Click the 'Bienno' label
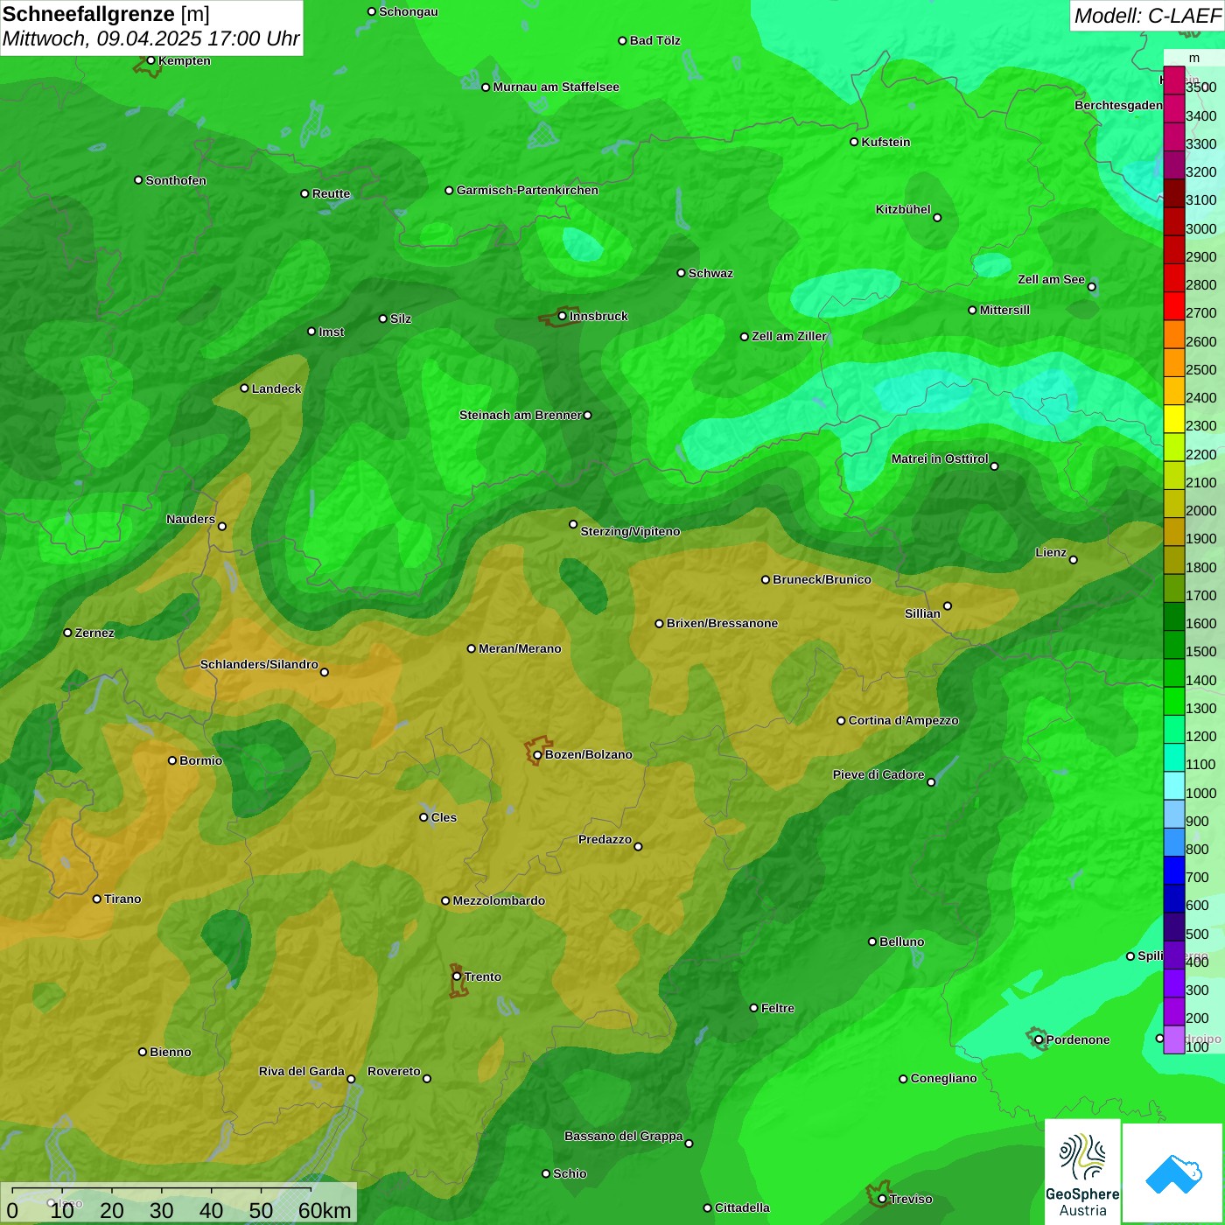The height and width of the screenshot is (1225, 1225). [x=170, y=1052]
